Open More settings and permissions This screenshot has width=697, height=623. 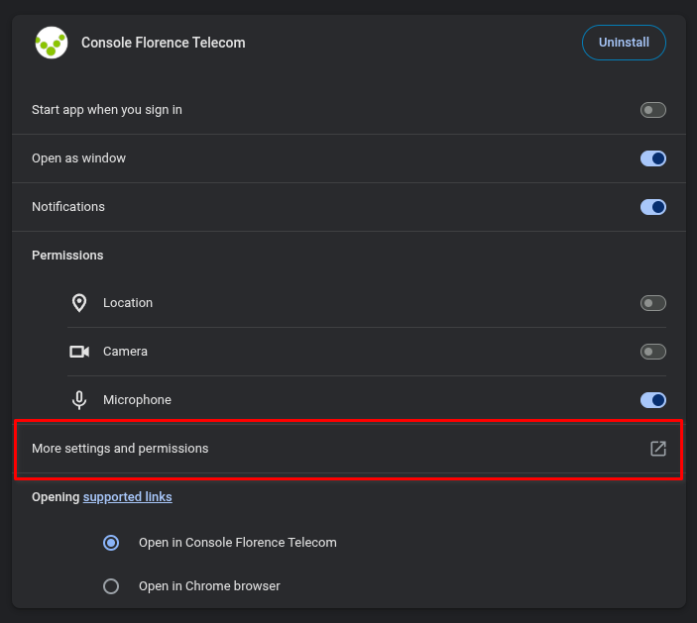pyautogui.click(x=349, y=449)
